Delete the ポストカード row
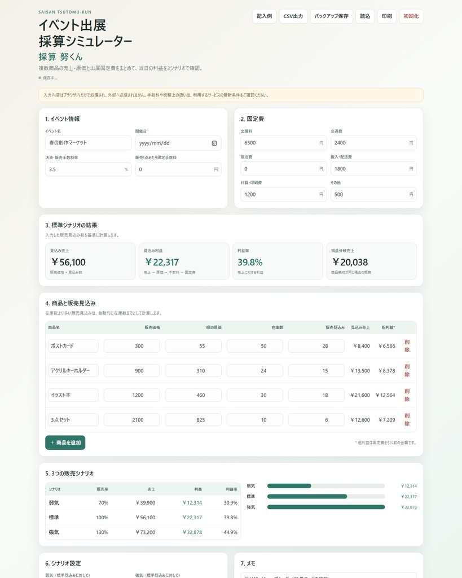 point(407,346)
